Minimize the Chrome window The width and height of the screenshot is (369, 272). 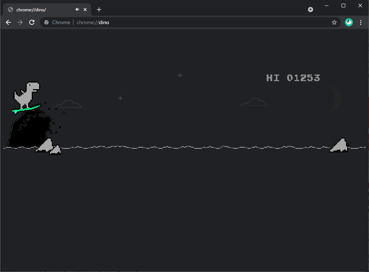click(326, 5)
